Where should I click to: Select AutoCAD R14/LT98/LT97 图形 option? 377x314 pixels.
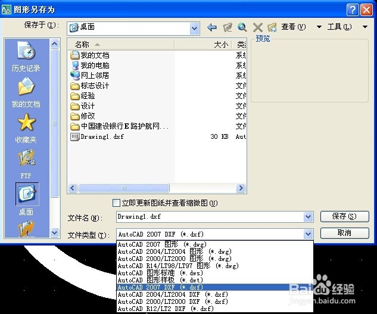pos(215,266)
